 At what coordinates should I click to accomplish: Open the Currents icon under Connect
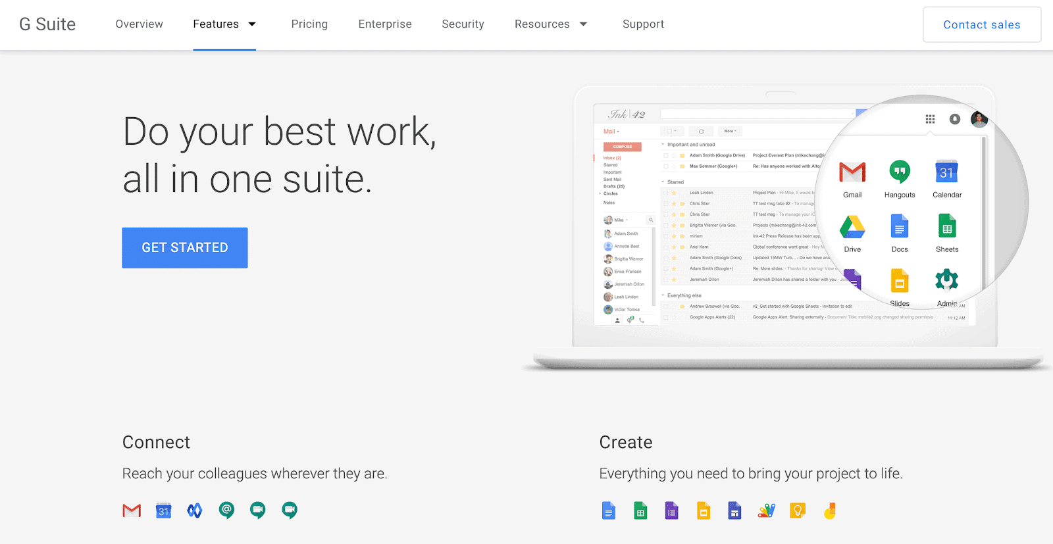pos(195,510)
